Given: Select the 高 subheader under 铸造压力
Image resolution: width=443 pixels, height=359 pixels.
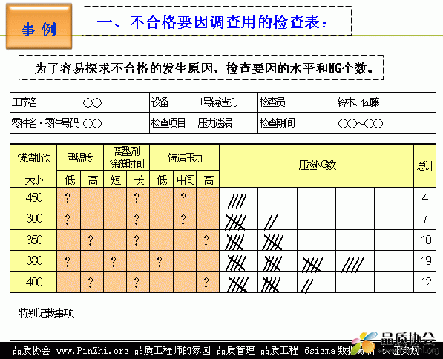Looking at the screenshot, I should pyautogui.click(x=208, y=179).
